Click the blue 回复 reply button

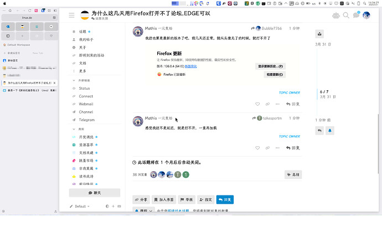point(225,199)
